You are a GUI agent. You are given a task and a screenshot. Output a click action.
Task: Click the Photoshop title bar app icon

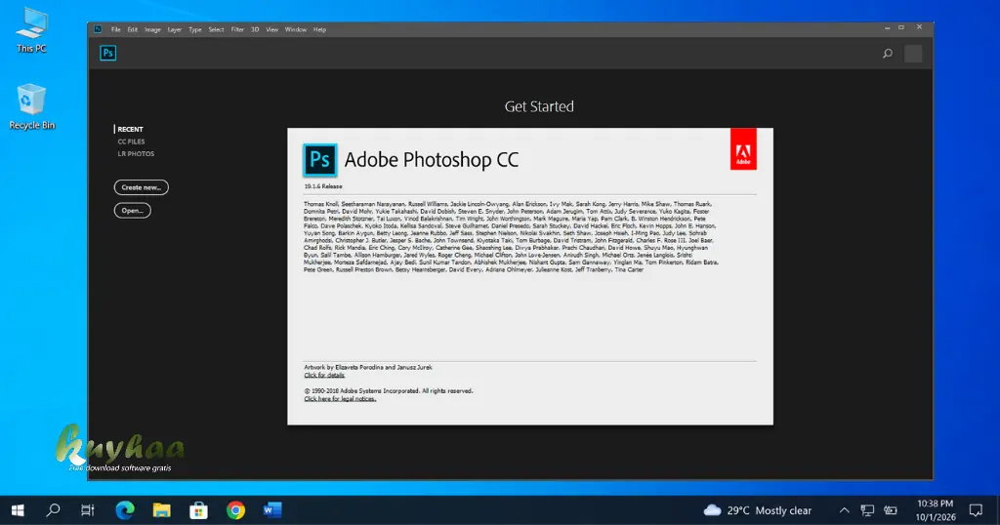click(x=98, y=29)
